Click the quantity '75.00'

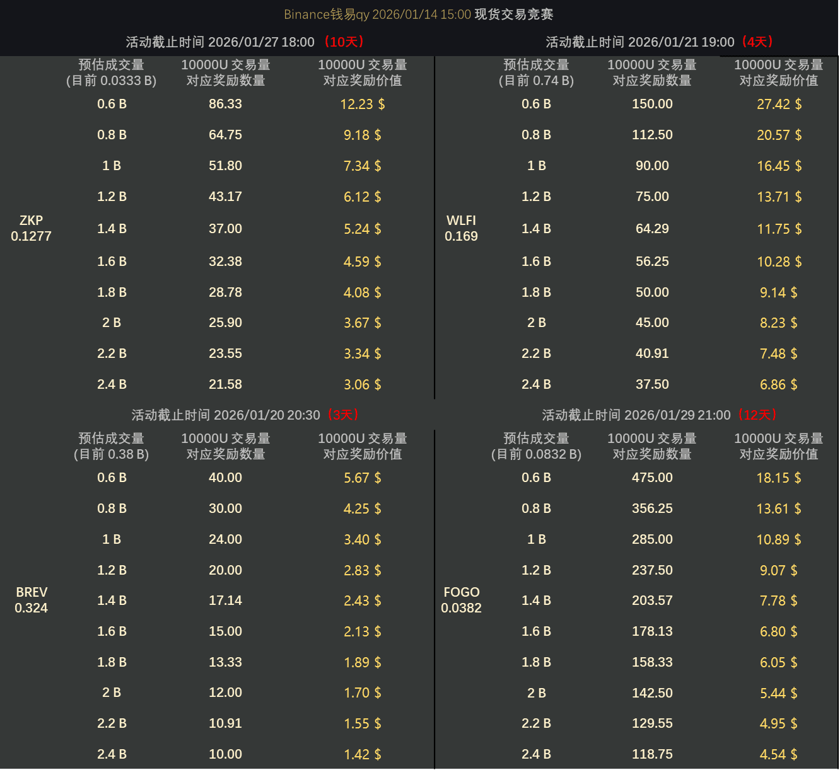pos(652,197)
